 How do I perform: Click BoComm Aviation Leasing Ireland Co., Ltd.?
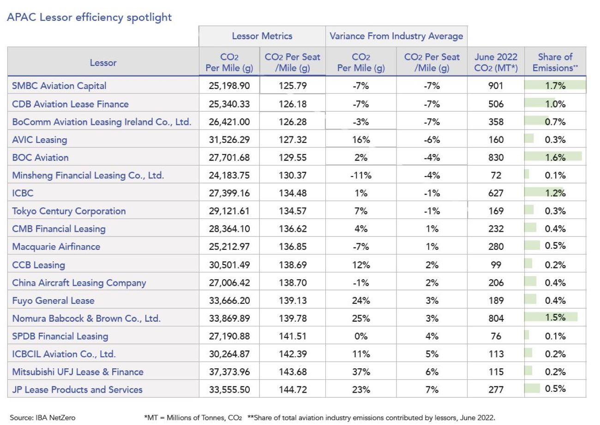coord(102,122)
